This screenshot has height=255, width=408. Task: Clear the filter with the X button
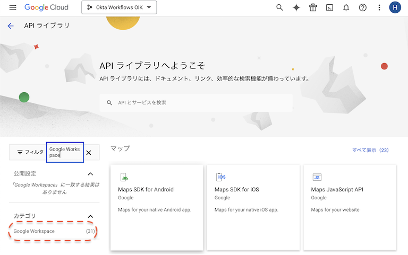pos(89,153)
